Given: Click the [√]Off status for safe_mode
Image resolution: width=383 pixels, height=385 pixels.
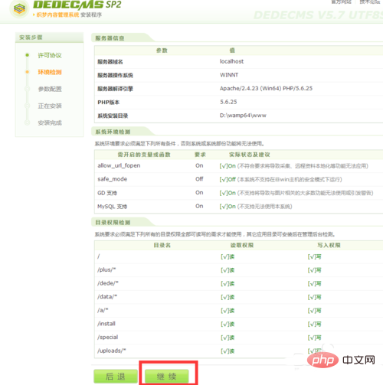Looking at the screenshot, I should click(x=228, y=180).
